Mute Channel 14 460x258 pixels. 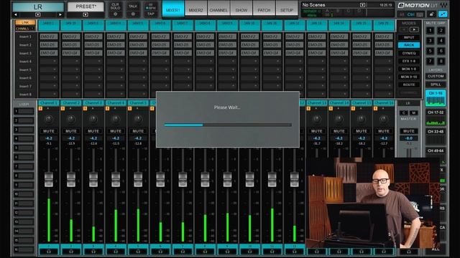pyautogui.click(x=339, y=131)
